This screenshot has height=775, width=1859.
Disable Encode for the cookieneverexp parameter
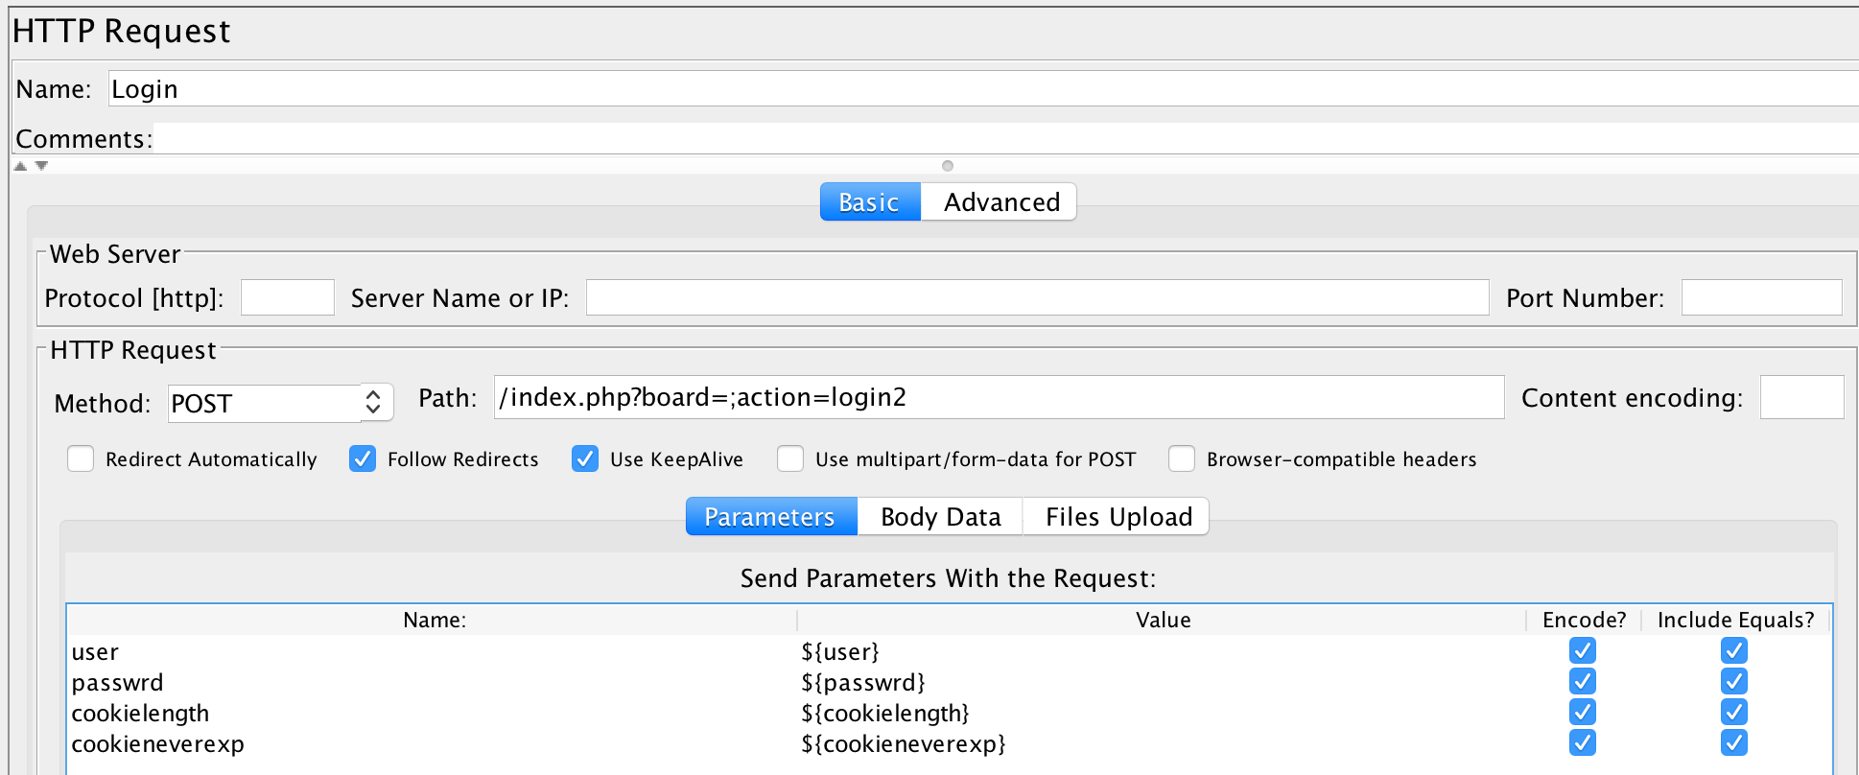tap(1582, 742)
